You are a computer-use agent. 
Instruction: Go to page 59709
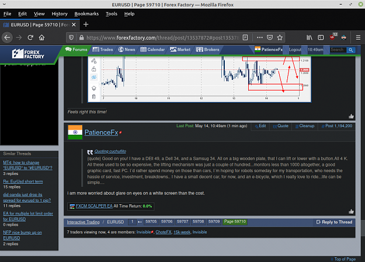[x=214, y=222]
